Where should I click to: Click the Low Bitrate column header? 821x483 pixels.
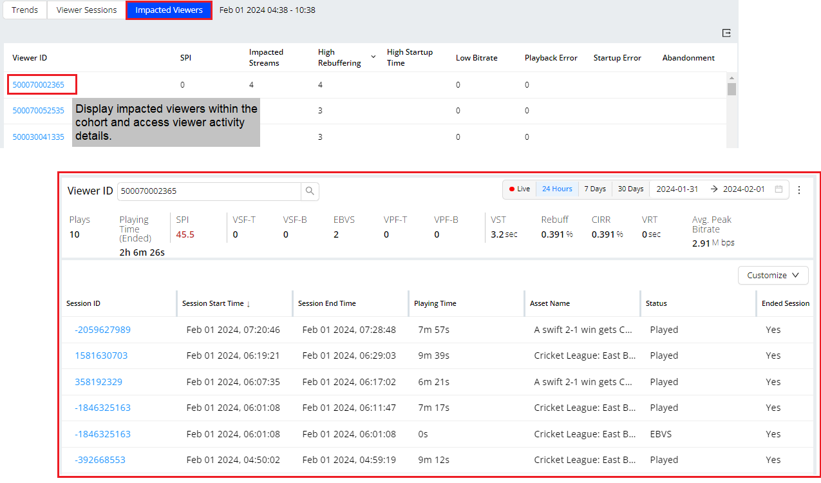[477, 58]
